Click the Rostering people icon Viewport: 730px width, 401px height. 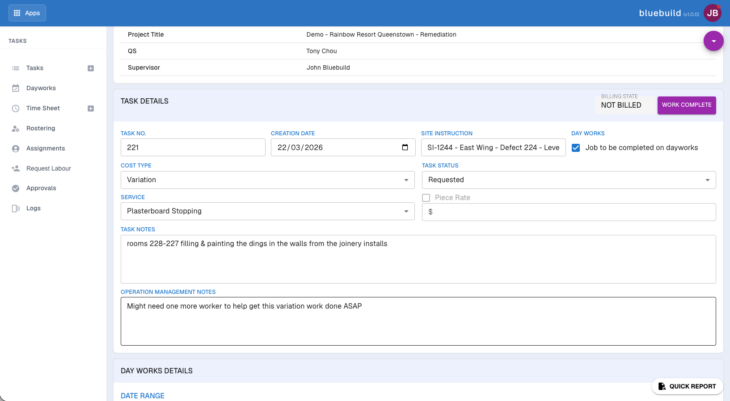[16, 129]
